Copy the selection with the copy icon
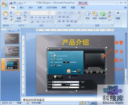Screen dimensions: 128x105 11,16
